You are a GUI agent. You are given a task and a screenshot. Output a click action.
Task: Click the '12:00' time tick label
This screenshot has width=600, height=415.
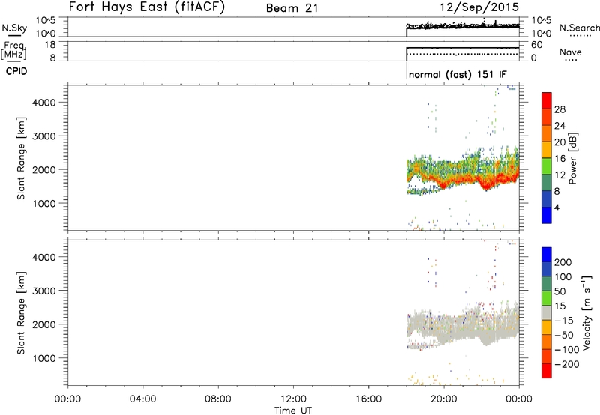(x=293, y=399)
